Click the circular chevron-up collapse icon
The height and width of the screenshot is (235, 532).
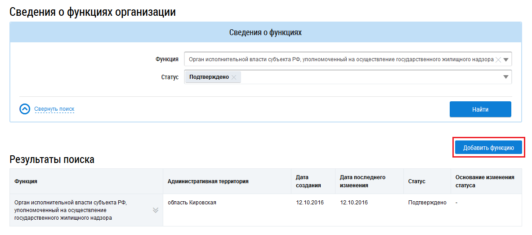pos(25,109)
